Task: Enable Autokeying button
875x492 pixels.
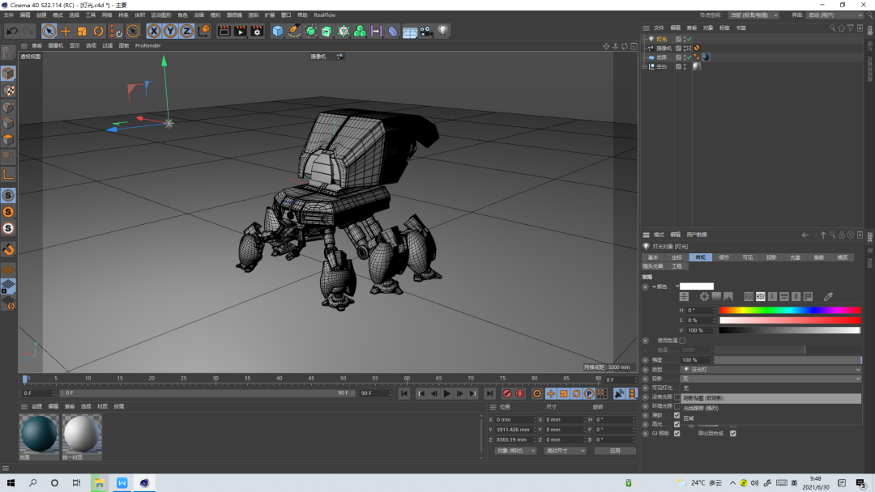Action: point(519,394)
